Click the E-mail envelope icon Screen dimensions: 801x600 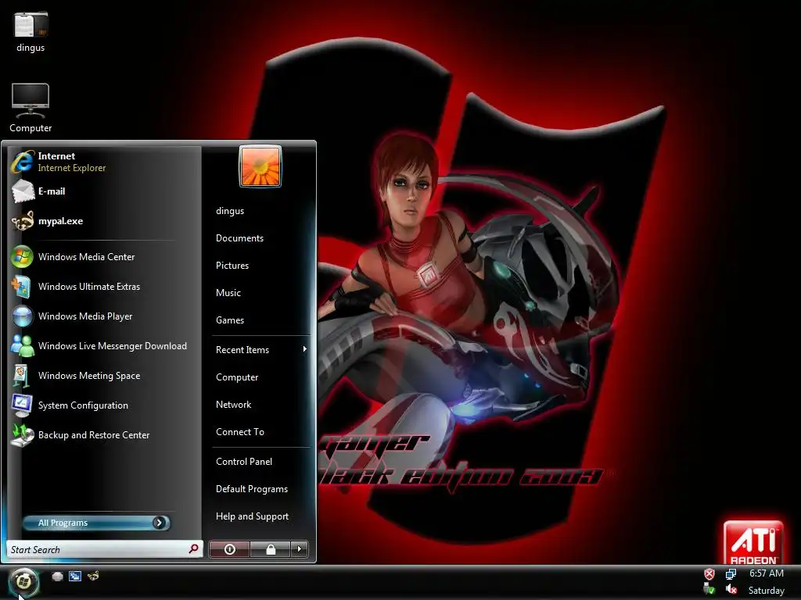pos(23,191)
